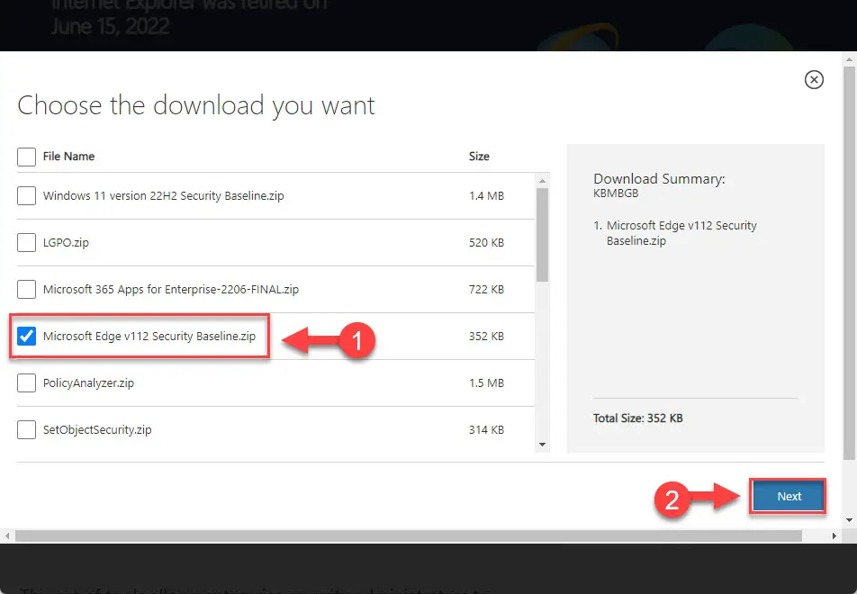Click the Download Summary heading

pyautogui.click(x=659, y=179)
